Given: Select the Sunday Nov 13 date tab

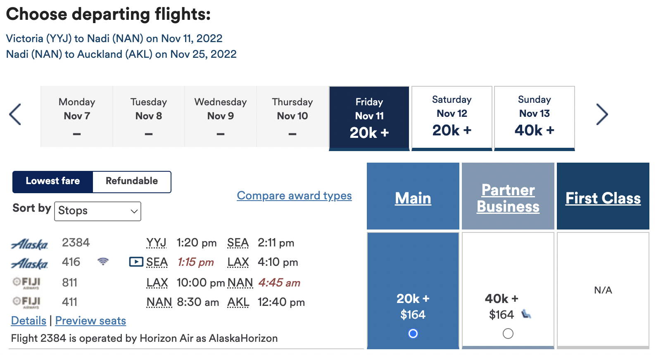Looking at the screenshot, I should click(534, 118).
